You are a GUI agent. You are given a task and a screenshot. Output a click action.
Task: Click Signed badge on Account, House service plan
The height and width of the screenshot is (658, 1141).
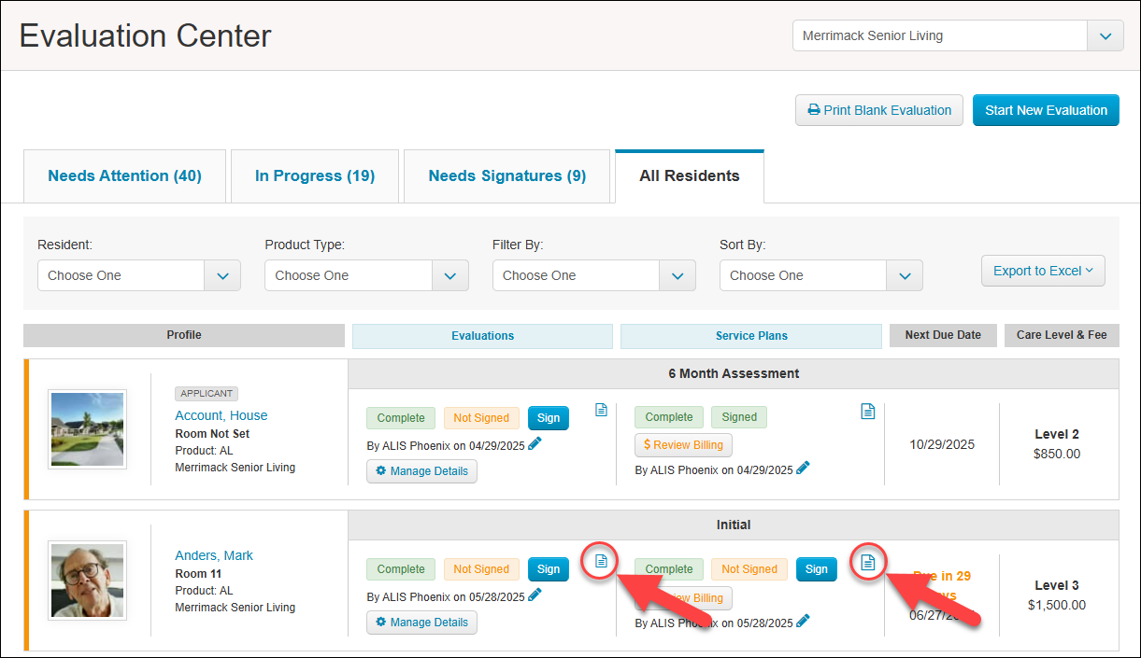pyautogui.click(x=739, y=417)
